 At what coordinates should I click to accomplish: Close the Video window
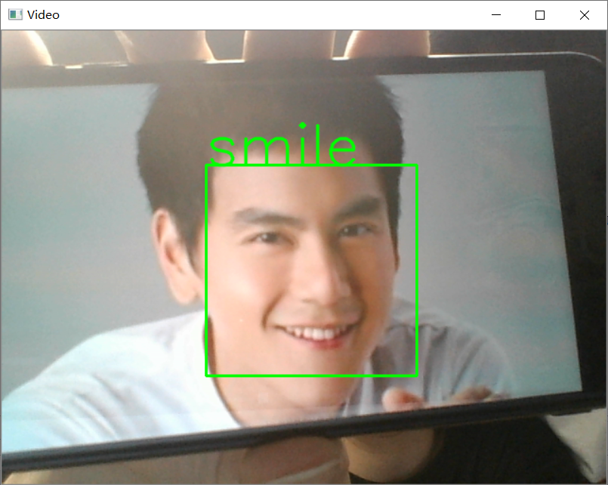tap(585, 15)
